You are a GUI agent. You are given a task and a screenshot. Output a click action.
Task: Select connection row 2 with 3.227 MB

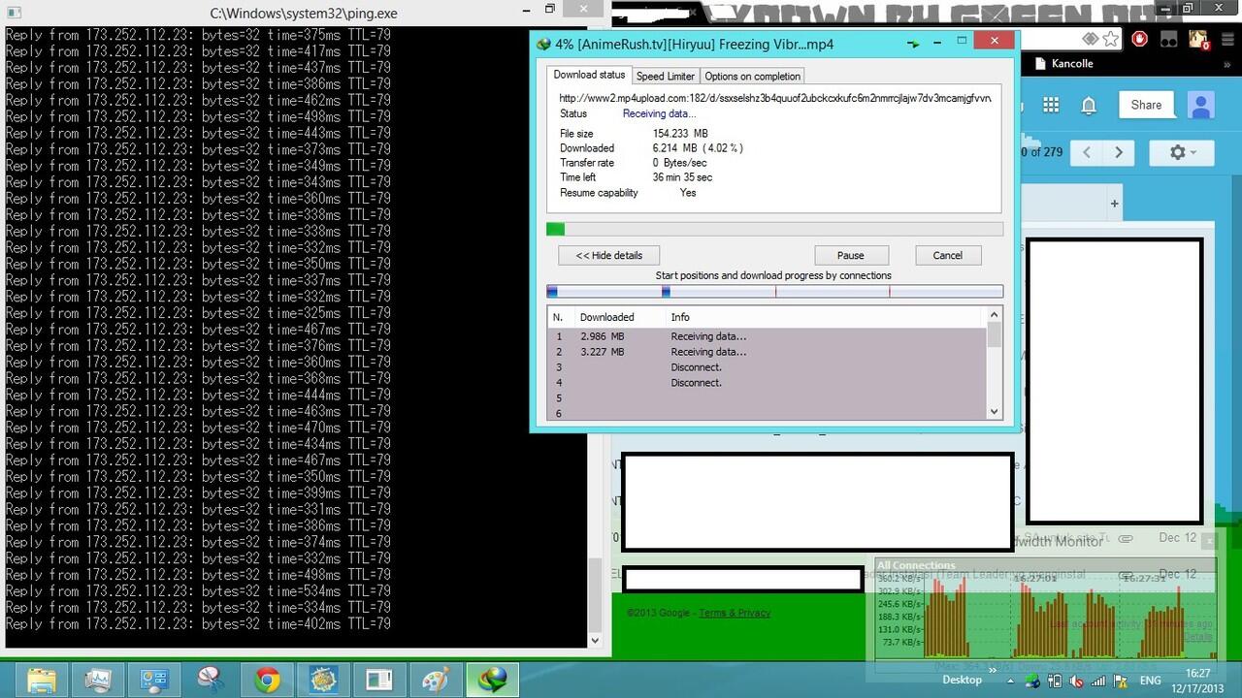[768, 352]
